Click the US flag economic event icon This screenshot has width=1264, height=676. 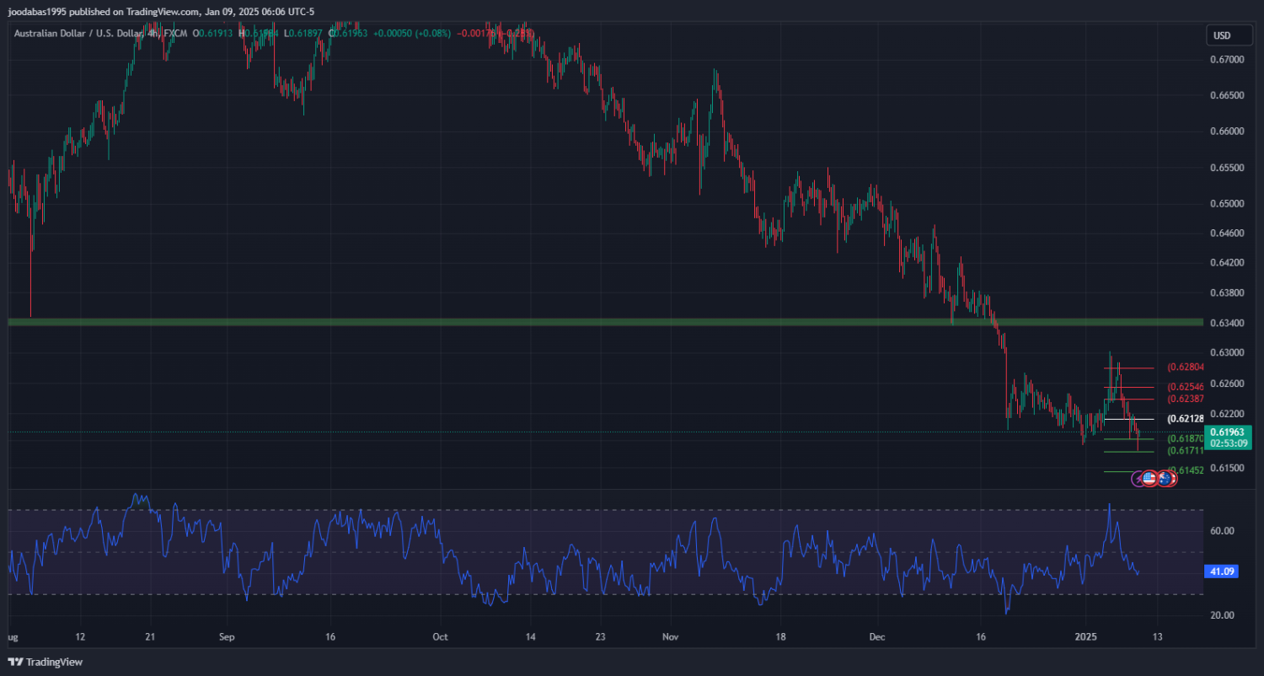point(1150,478)
